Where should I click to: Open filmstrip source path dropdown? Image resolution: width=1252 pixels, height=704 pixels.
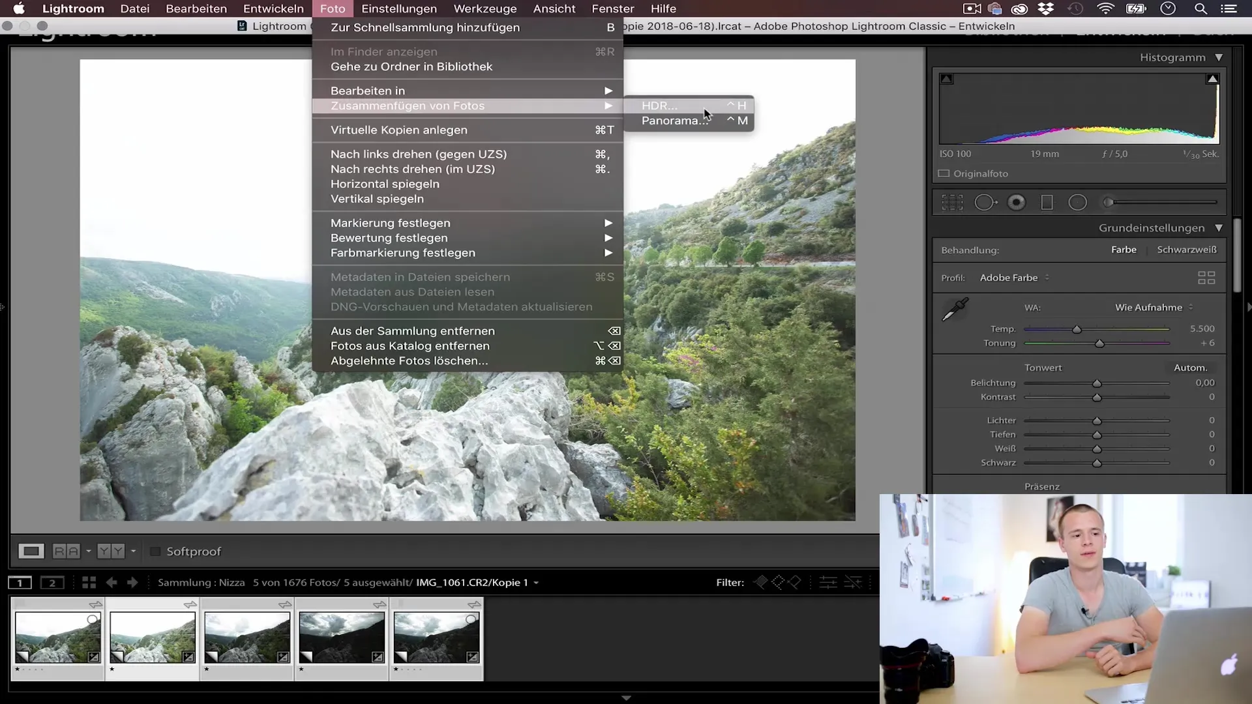[x=536, y=583]
